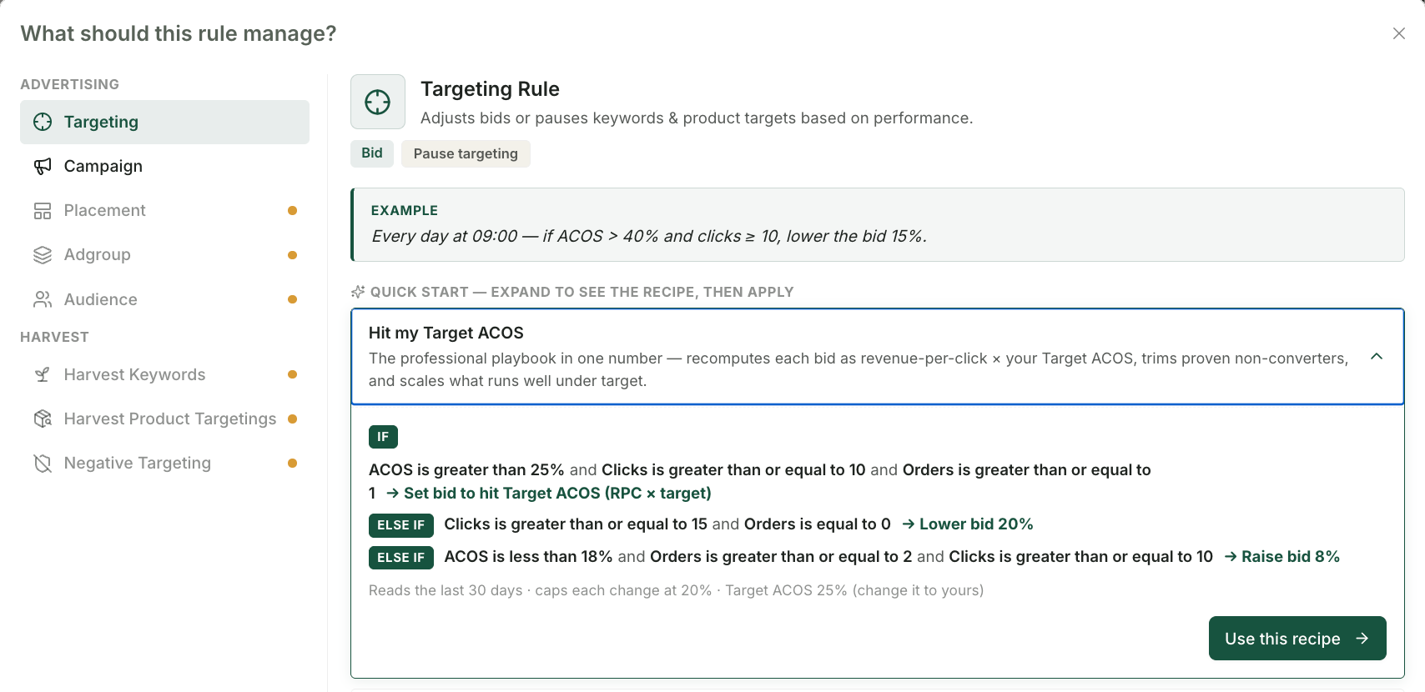1425x692 pixels.
Task: Select the Negative Targeting option
Action: tap(164, 463)
